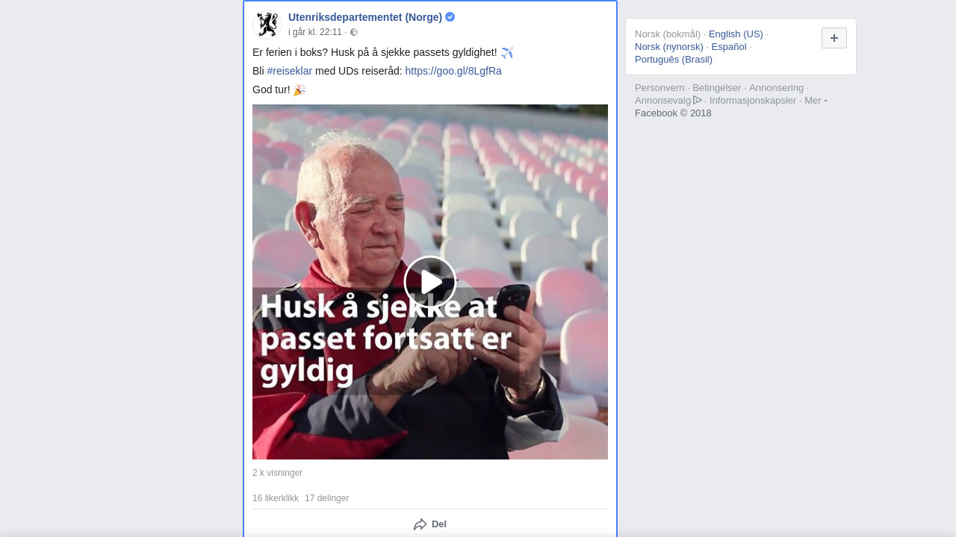Click the AdChoices triangle icon
The image size is (956, 537).
point(698,100)
